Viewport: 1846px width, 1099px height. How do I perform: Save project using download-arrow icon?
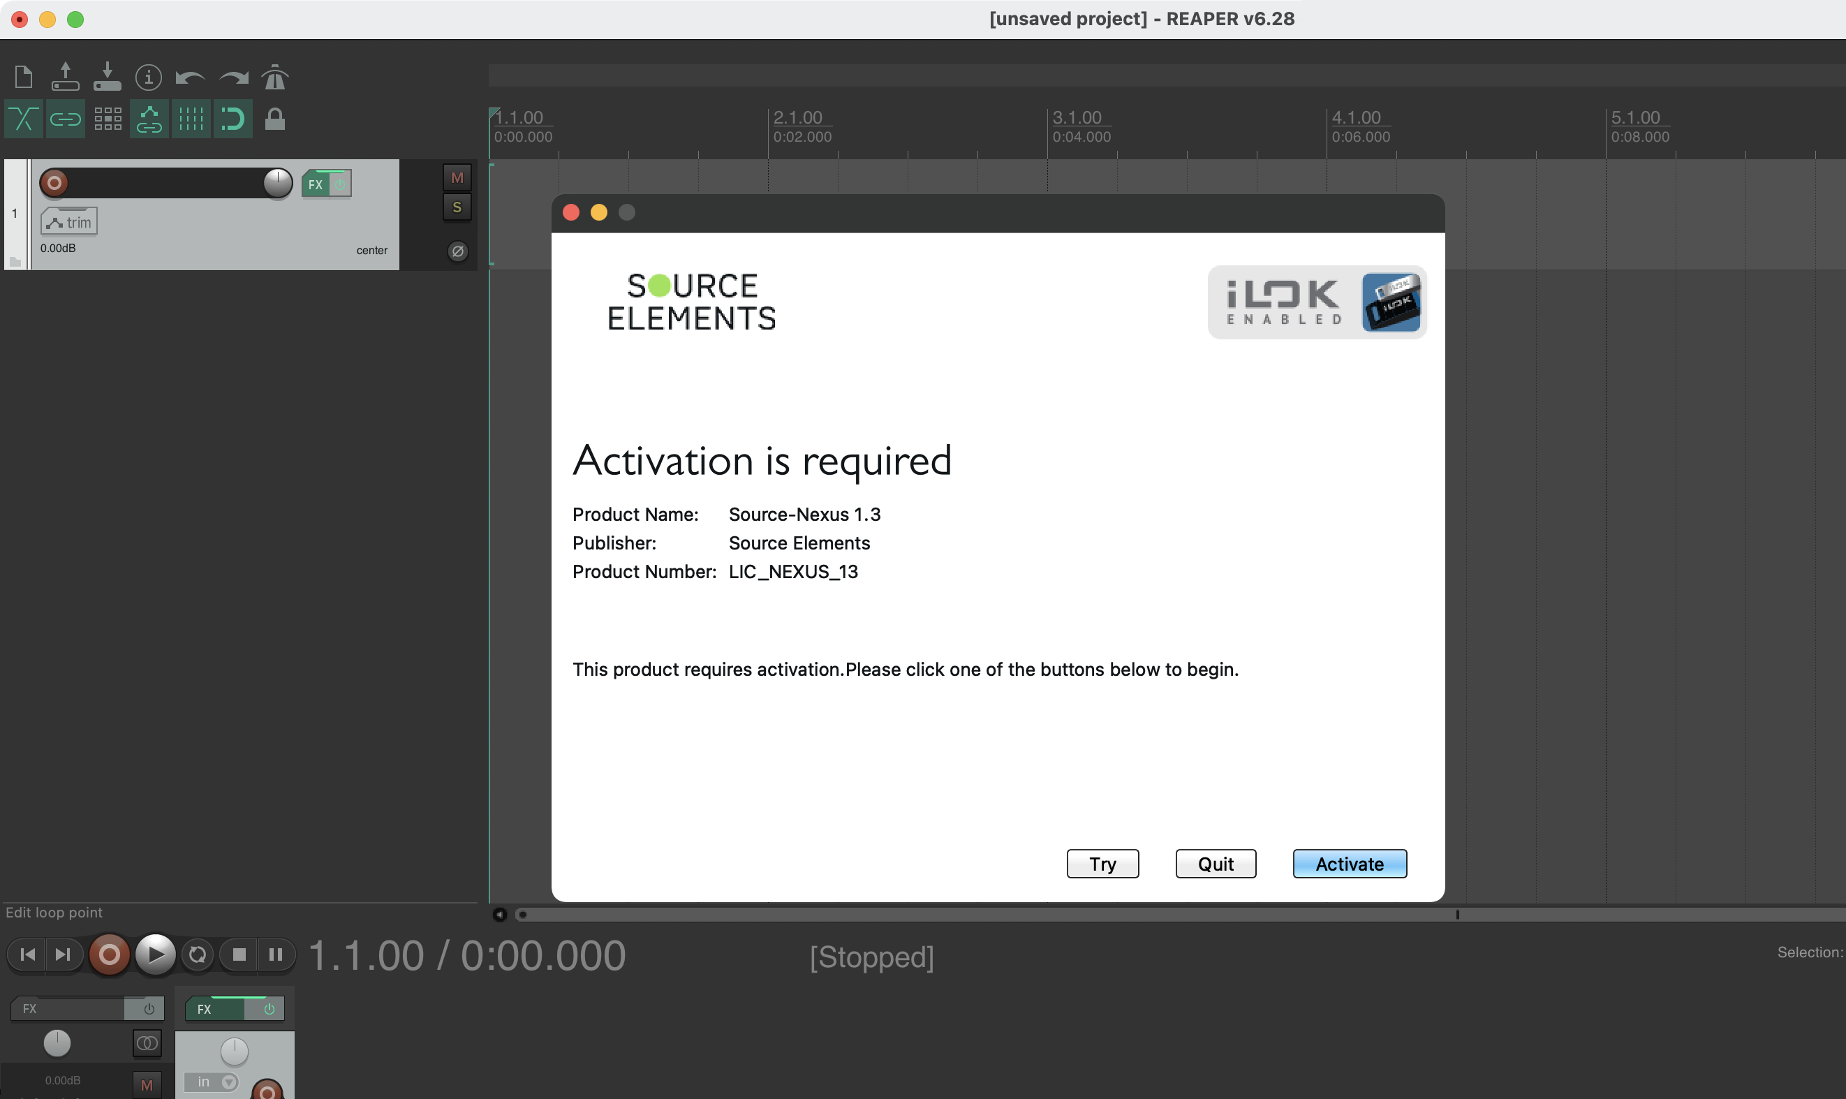click(x=108, y=76)
